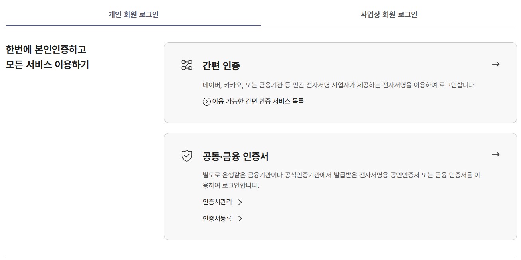
Task: Click the shield-check icon beside 공동·금융 인증서
Action: [x=187, y=155]
